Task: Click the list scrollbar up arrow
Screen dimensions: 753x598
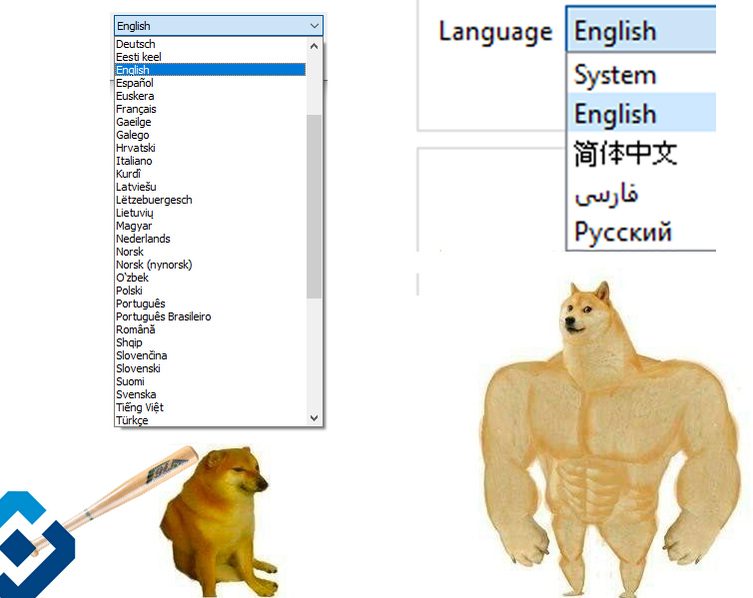Action: pos(314,46)
